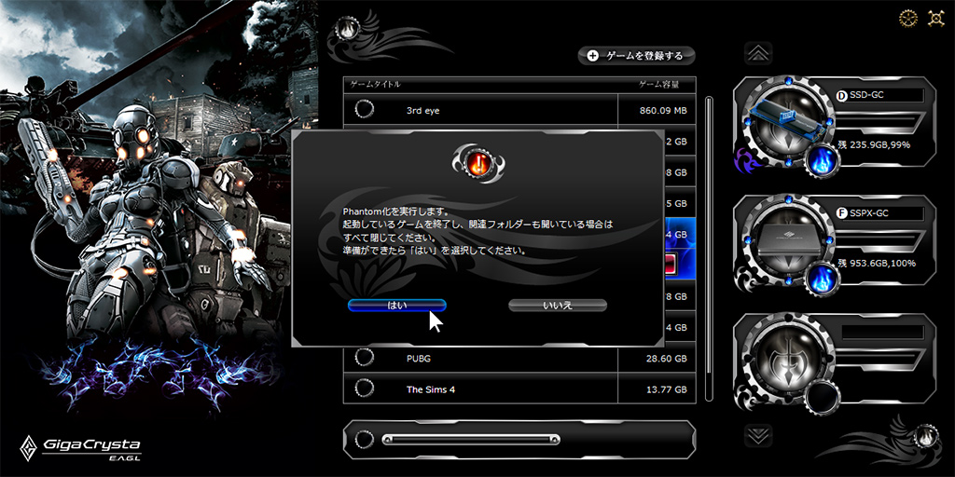
Task: Click bottom bar progress slider
Action: point(471,440)
